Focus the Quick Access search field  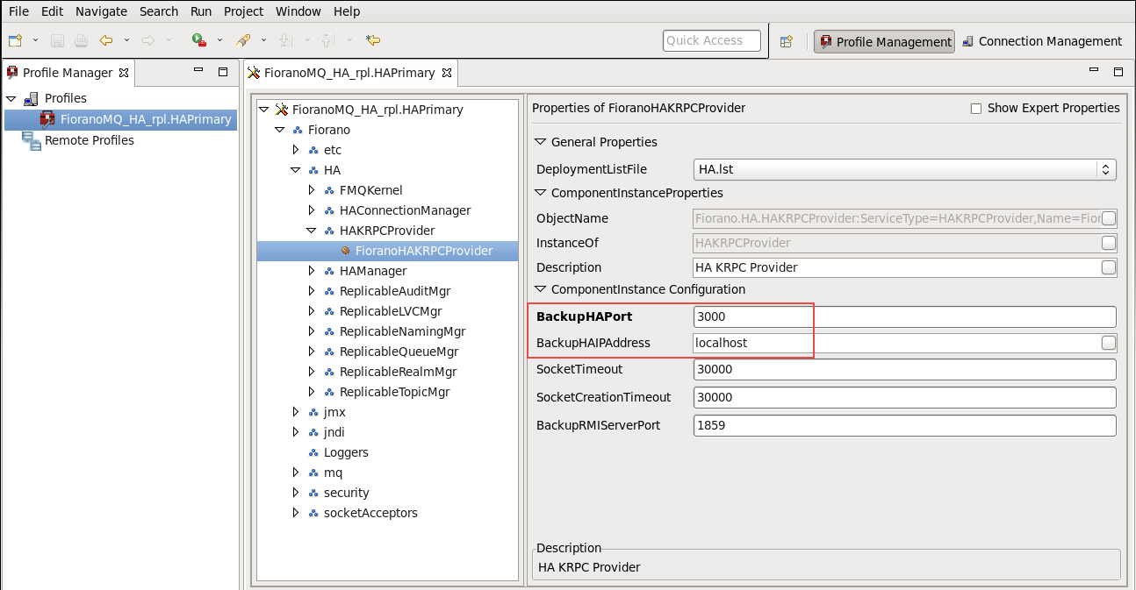[711, 40]
